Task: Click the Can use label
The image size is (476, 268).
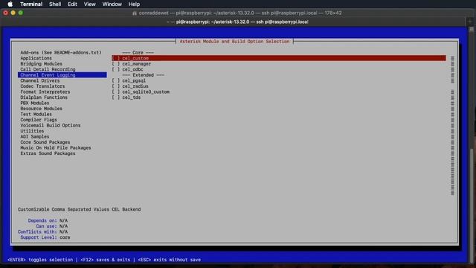Action: (x=46, y=226)
